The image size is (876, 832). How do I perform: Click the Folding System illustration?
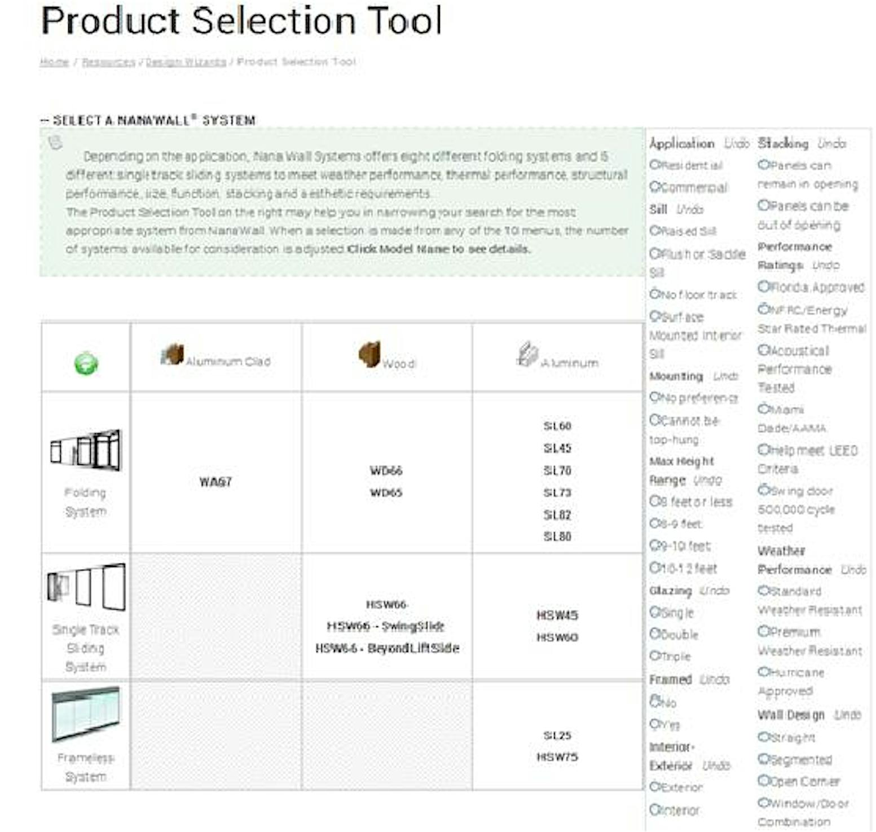click(x=86, y=450)
